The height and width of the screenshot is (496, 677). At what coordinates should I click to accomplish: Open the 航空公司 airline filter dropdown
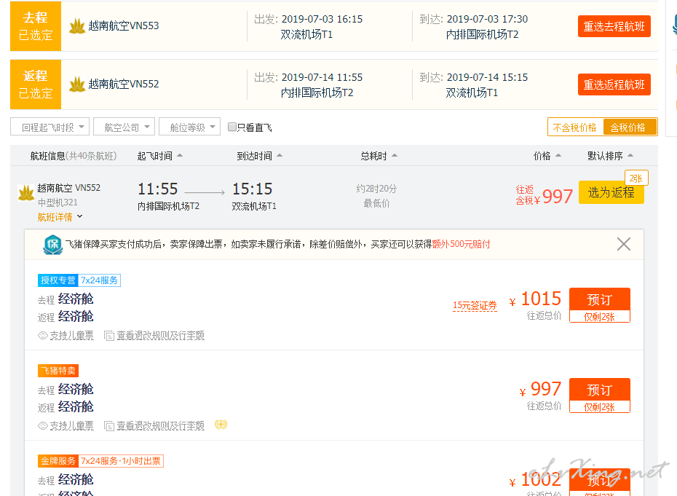coord(124,127)
